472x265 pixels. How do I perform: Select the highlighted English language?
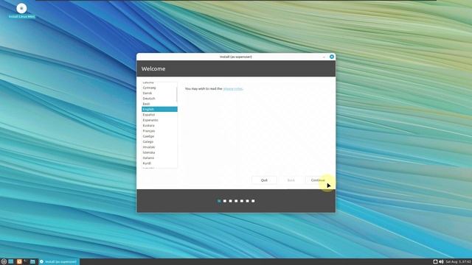[x=159, y=110]
